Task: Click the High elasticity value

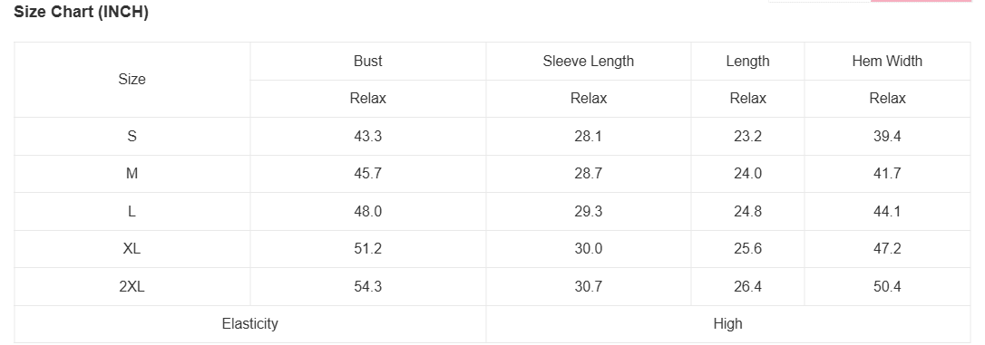Action: pos(728,323)
